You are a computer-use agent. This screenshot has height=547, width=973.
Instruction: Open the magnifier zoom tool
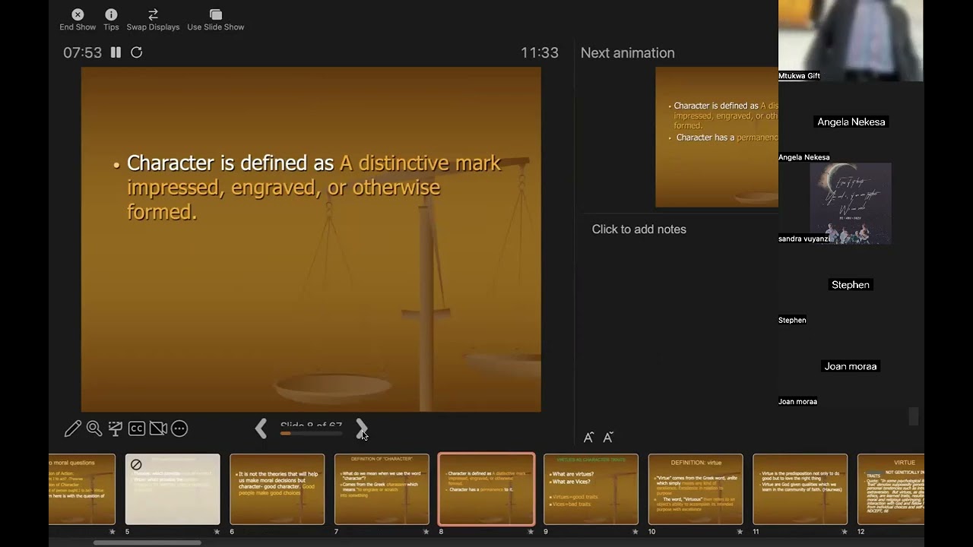(x=94, y=428)
